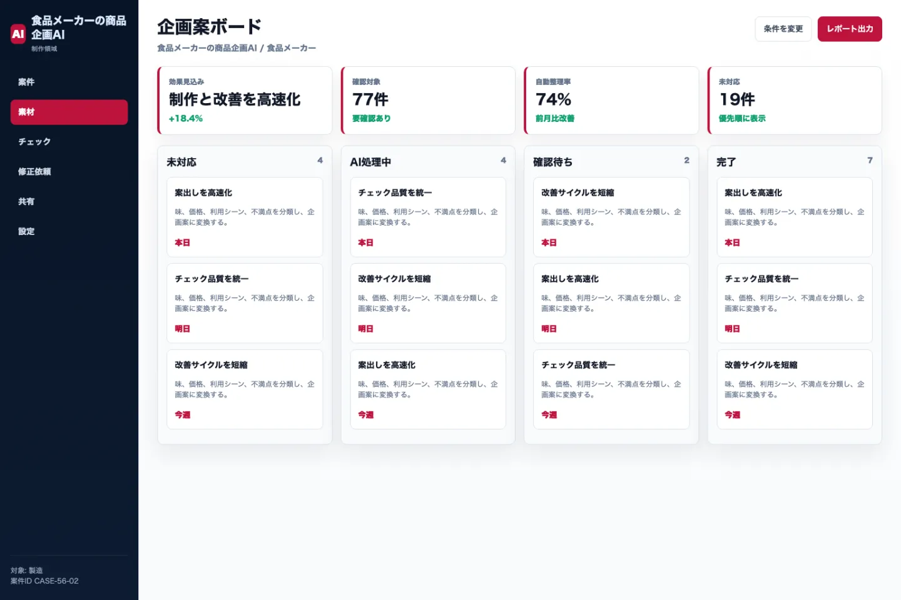
Task: Click the green 優先順に表示 label
Action: click(742, 119)
